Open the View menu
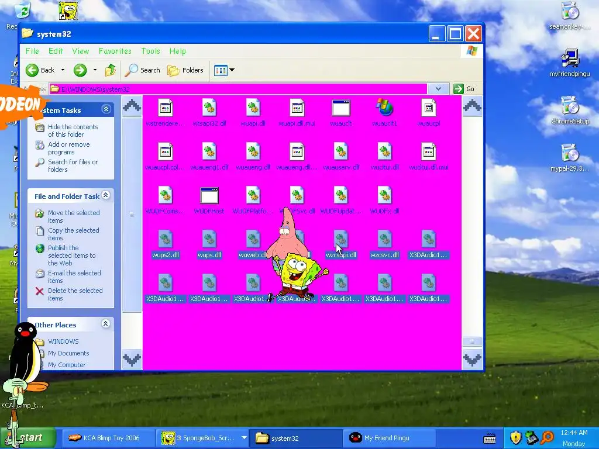 pos(80,51)
